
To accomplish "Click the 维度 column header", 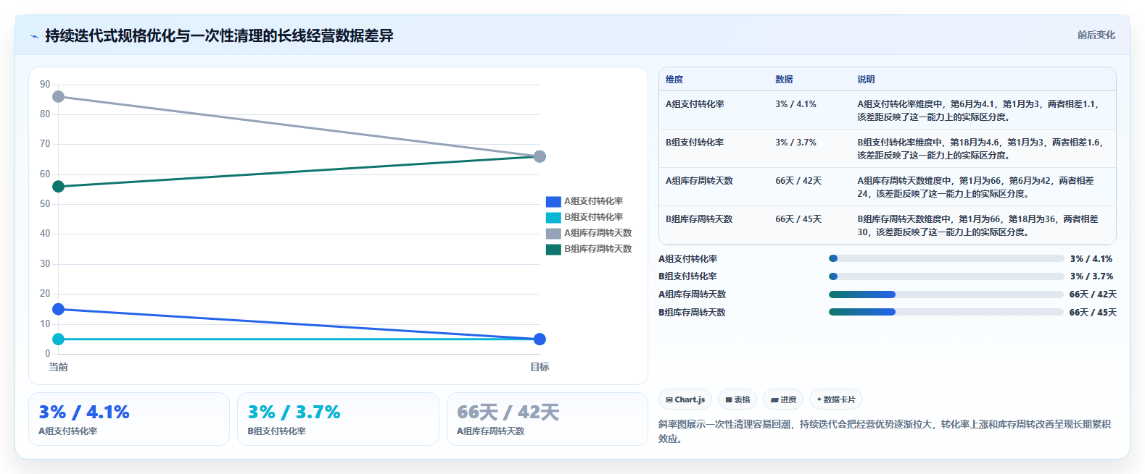I will 674,80.
